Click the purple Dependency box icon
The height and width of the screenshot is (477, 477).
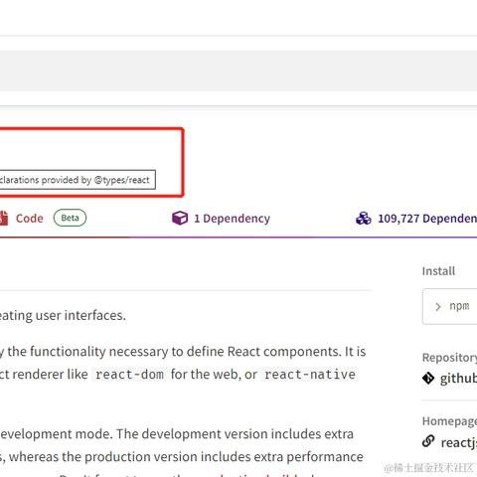coord(180,218)
